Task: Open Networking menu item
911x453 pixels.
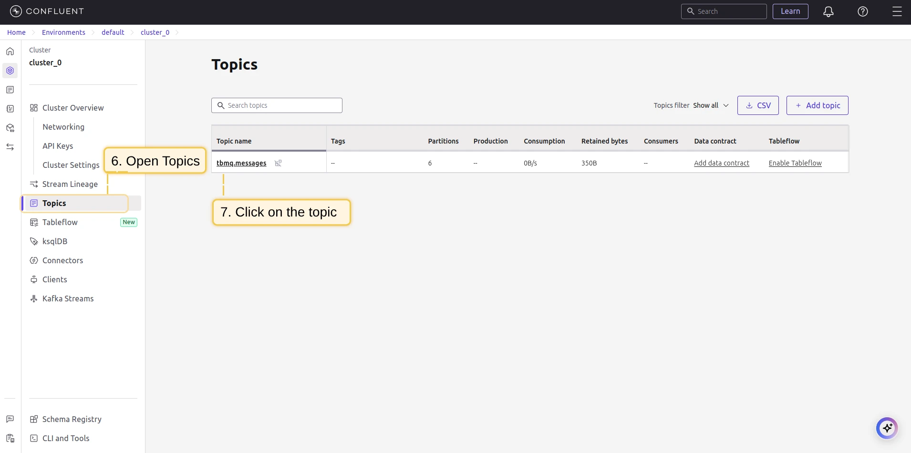Action: (63, 127)
